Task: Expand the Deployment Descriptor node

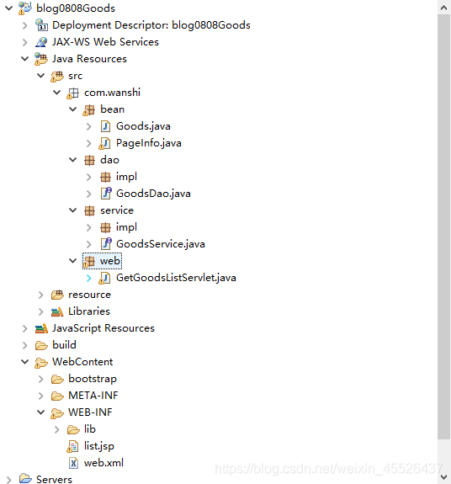Action: click(25, 25)
